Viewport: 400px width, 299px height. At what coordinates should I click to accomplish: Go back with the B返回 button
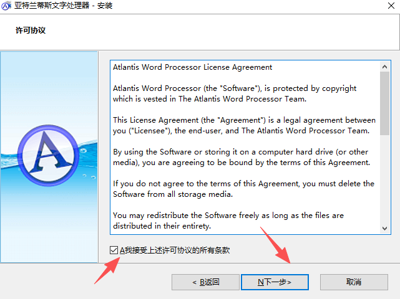tap(205, 282)
